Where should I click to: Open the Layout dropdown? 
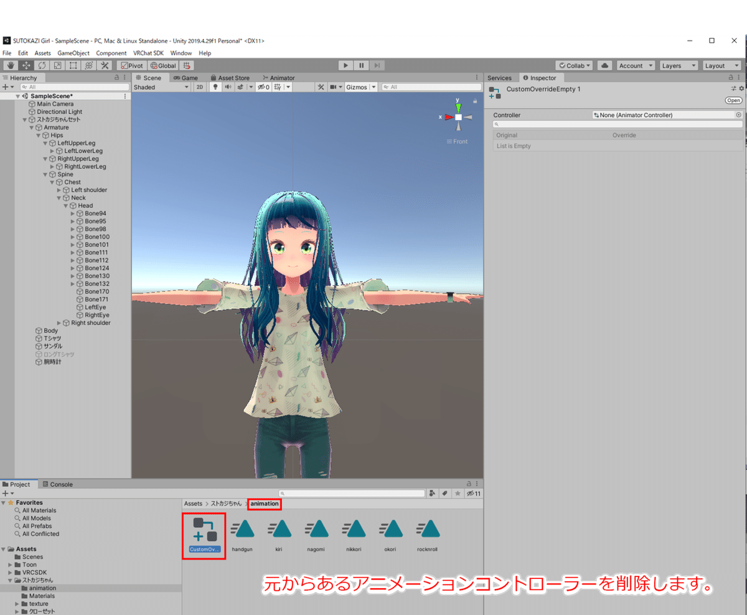721,65
